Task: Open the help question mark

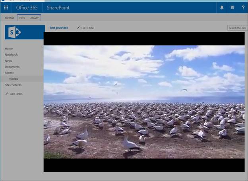Action: [243, 8]
